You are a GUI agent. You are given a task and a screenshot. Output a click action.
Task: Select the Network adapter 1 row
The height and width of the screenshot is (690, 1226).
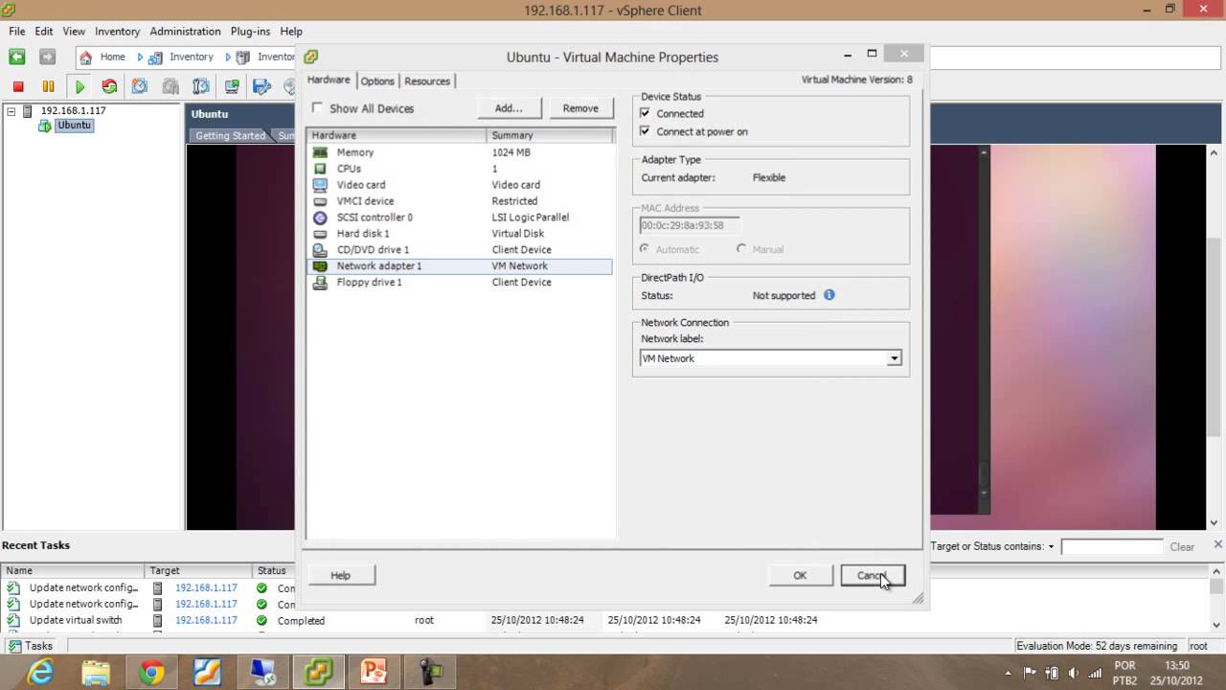(x=459, y=266)
